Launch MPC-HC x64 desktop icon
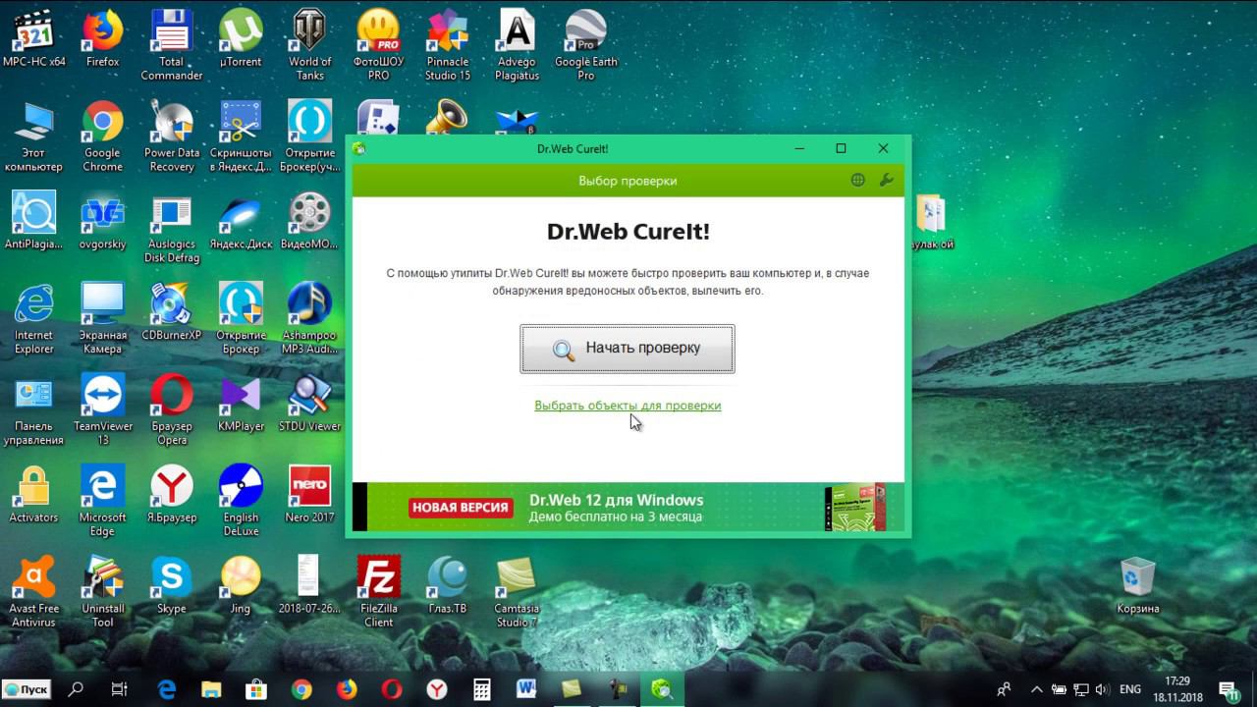This screenshot has height=707, width=1257. tap(34, 39)
